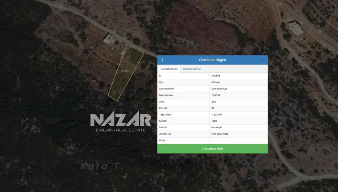Image resolution: width=338 pixels, height=192 pixels.
Task: Click the Mahalle No row label
Action: (x=166, y=95)
